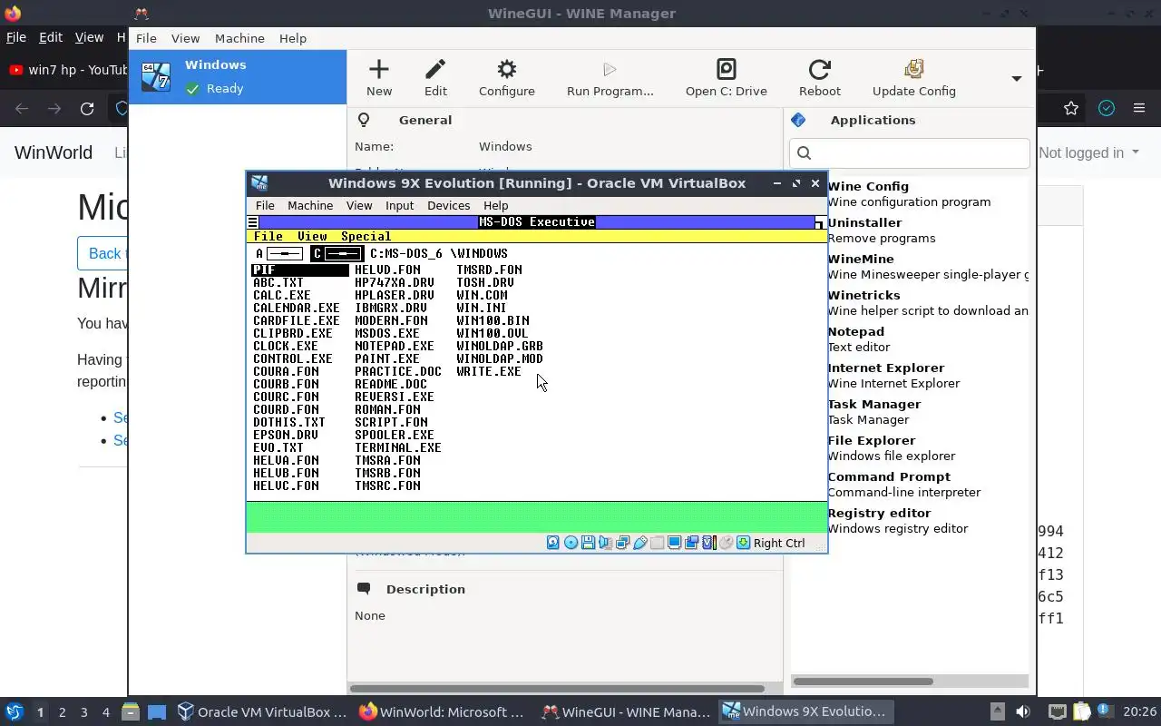The image size is (1161, 726).
Task: Click the Applications search field in WineGUI
Action: (910, 152)
